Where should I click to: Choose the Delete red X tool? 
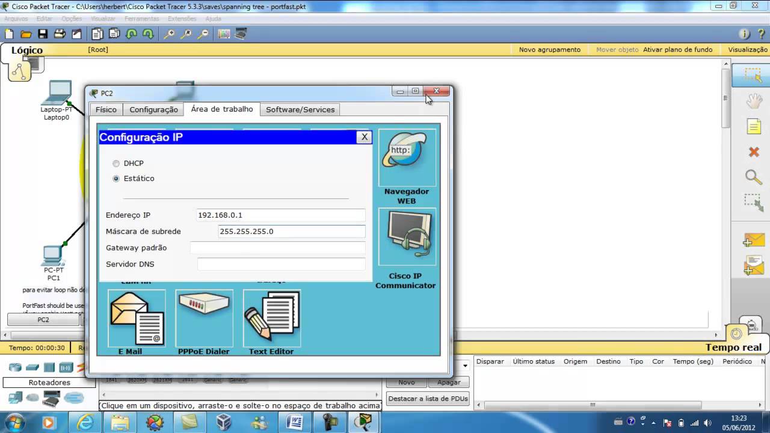point(754,152)
